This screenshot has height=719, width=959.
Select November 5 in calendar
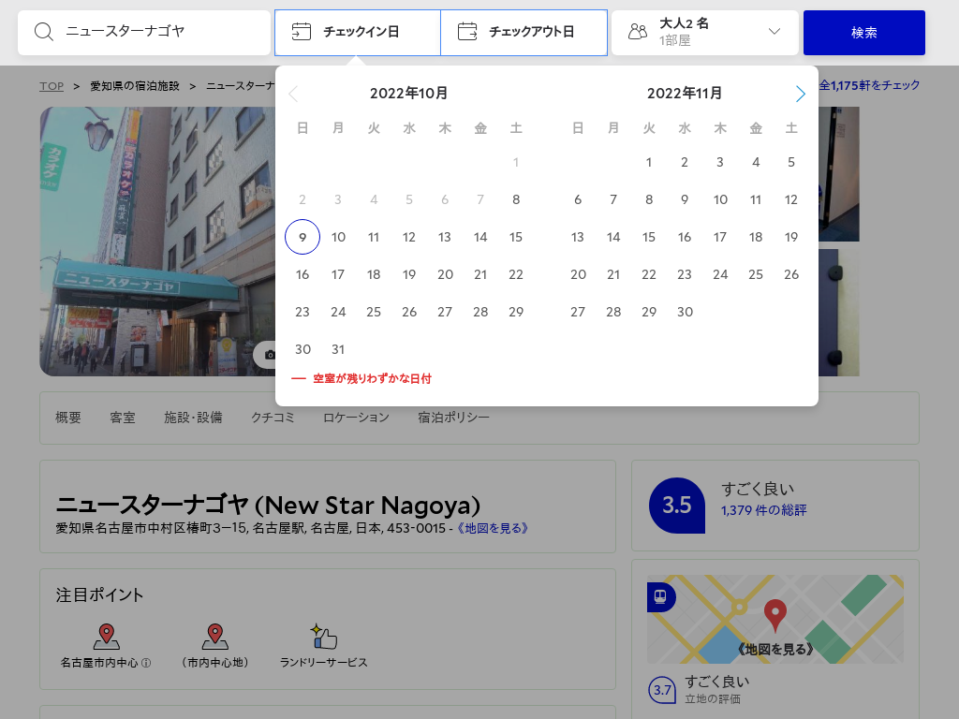(x=791, y=163)
